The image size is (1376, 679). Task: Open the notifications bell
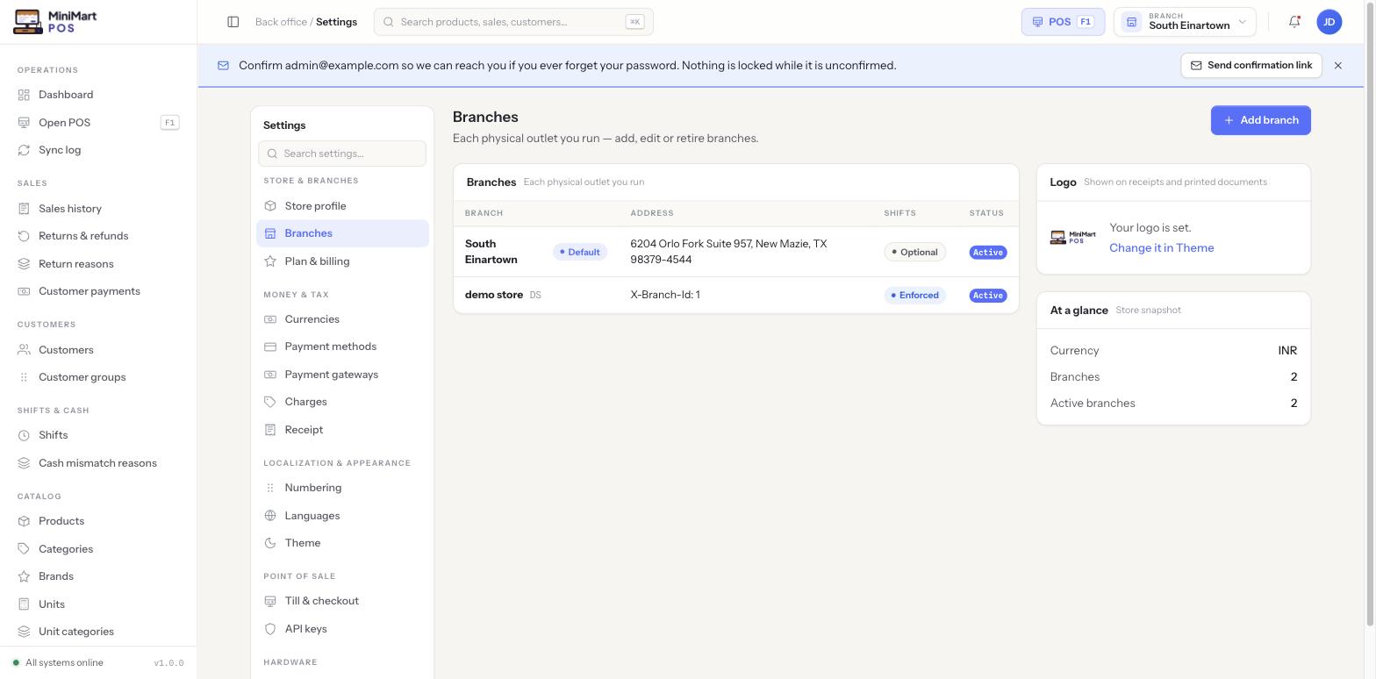pos(1294,22)
